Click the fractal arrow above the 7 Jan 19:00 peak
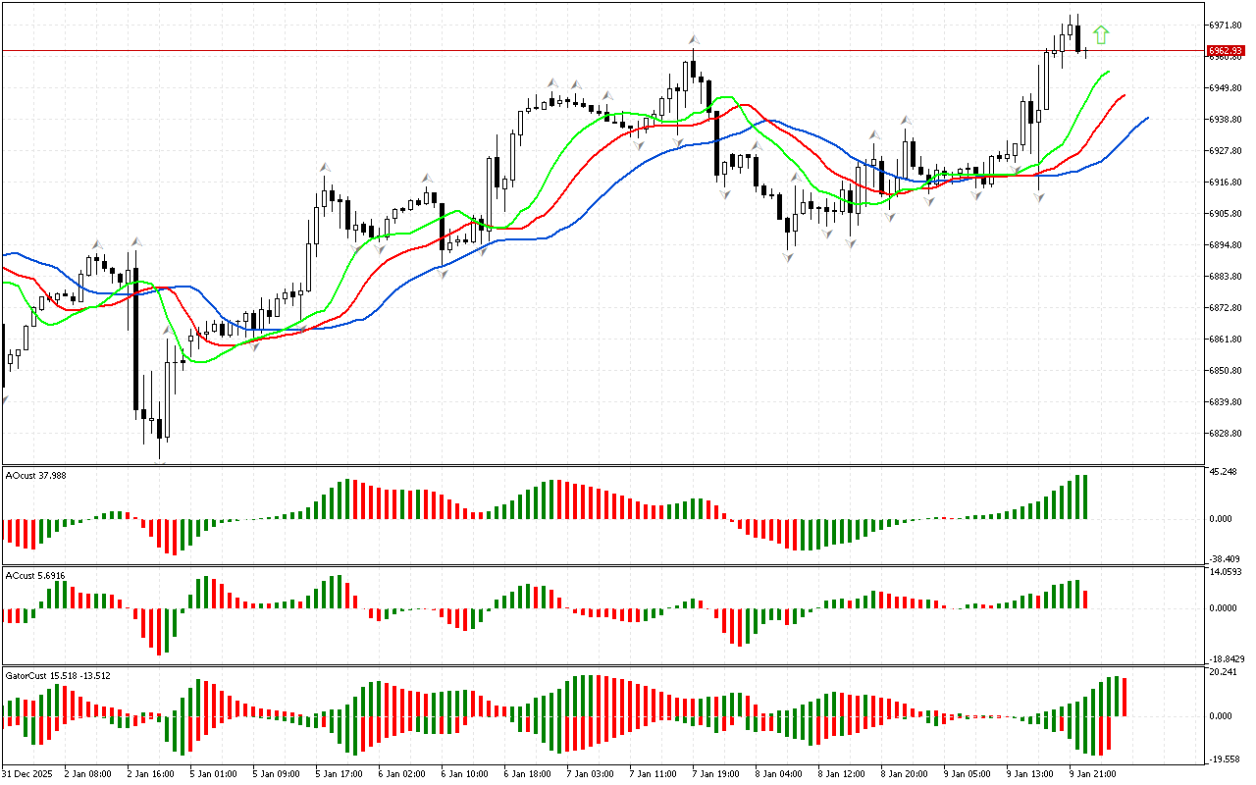Image resolution: width=1256 pixels, height=785 pixels. click(x=693, y=39)
